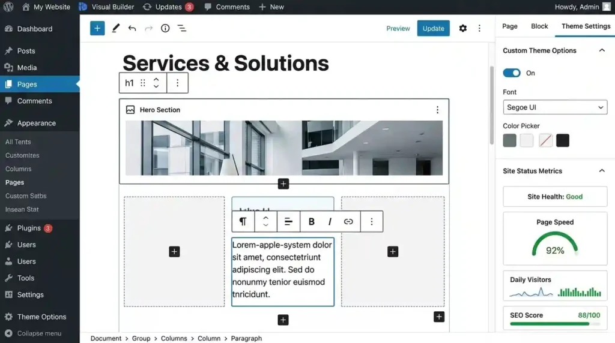Open Howdy, Admin account menu

[x=583, y=7]
